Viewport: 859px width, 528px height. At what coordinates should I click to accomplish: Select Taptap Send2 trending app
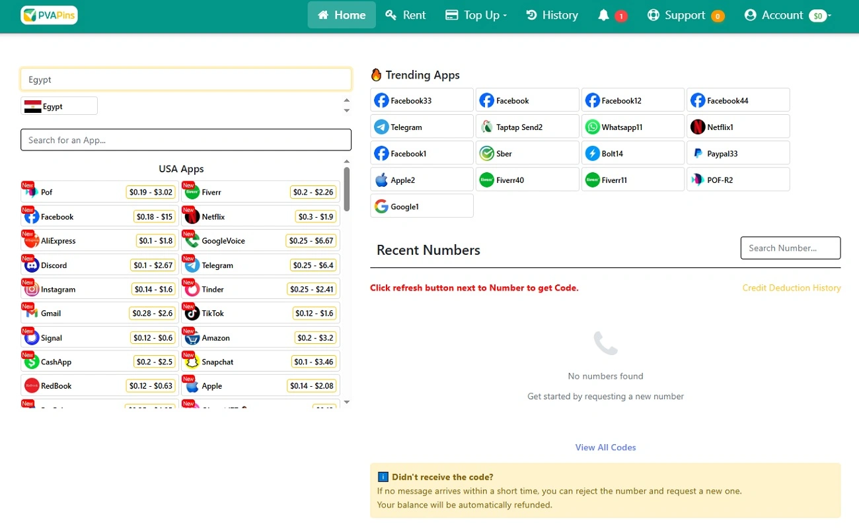[x=527, y=127]
